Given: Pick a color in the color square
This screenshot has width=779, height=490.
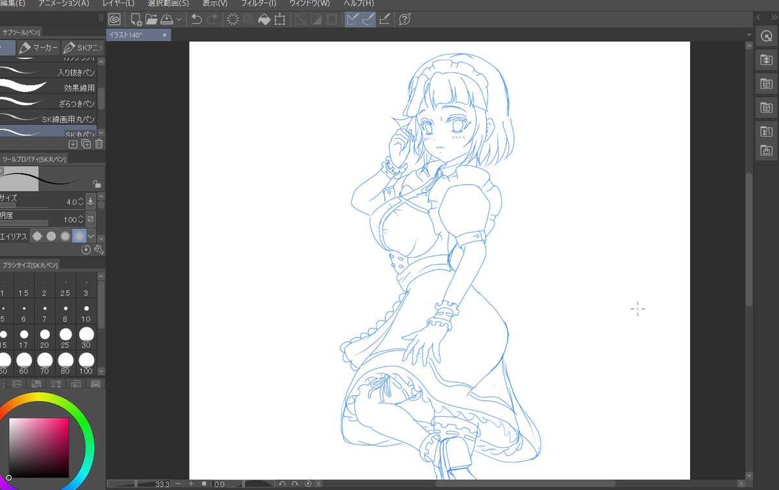Looking at the screenshot, I should (38, 448).
